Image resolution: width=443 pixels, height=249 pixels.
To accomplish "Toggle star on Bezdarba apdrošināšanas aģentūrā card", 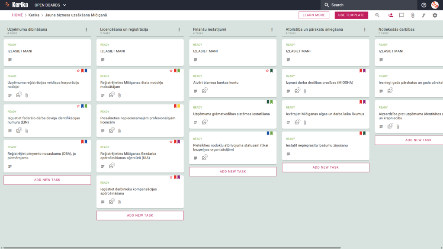I will click(x=171, y=142).
